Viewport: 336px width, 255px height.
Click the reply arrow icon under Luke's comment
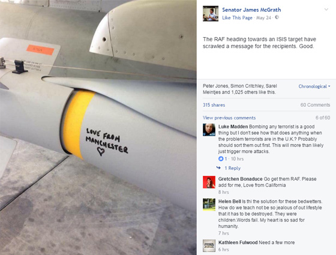point(218,168)
